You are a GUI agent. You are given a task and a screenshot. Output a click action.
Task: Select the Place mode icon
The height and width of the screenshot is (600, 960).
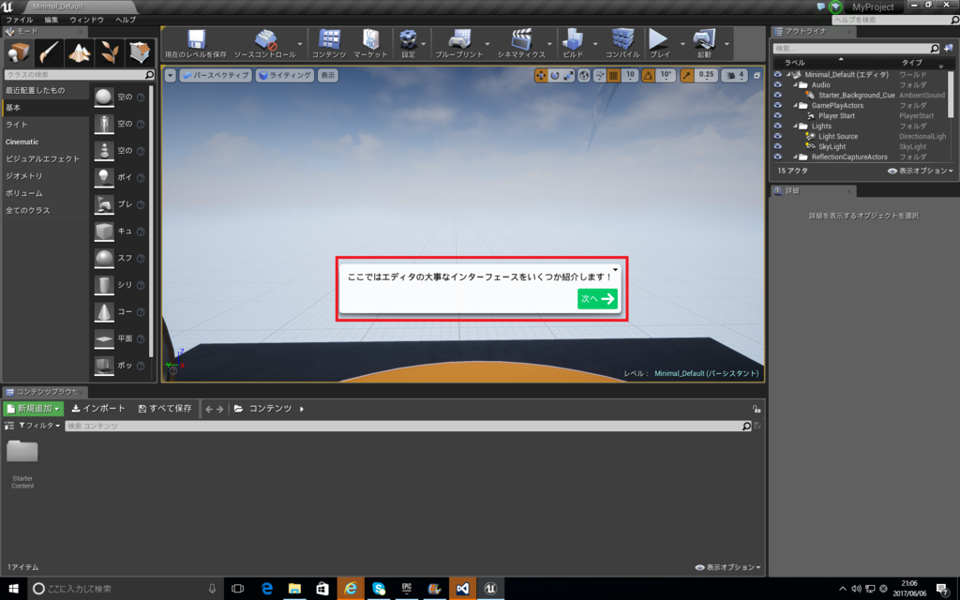point(19,52)
